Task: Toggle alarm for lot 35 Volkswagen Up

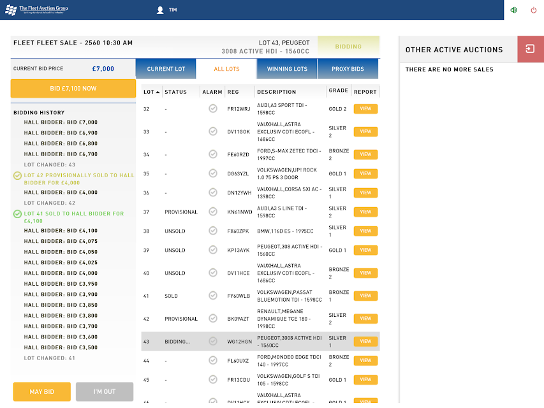Action: point(213,173)
